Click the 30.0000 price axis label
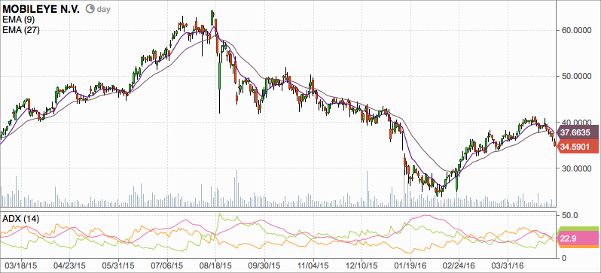This screenshot has width=601, height=273. [577, 168]
